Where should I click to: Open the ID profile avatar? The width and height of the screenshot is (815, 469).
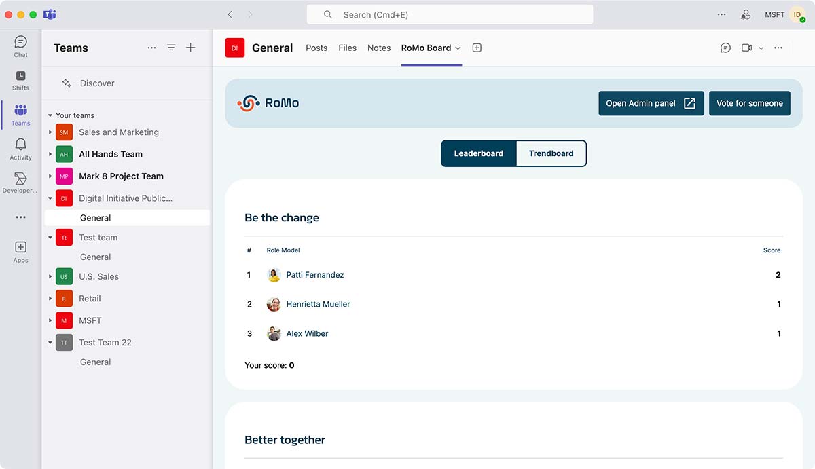point(797,14)
